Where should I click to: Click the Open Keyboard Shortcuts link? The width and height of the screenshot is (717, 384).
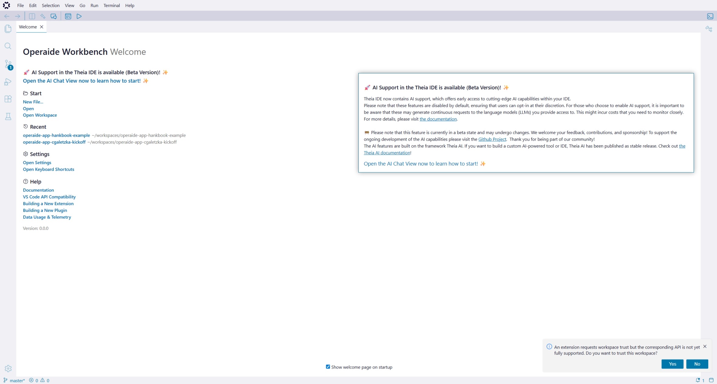(x=49, y=169)
